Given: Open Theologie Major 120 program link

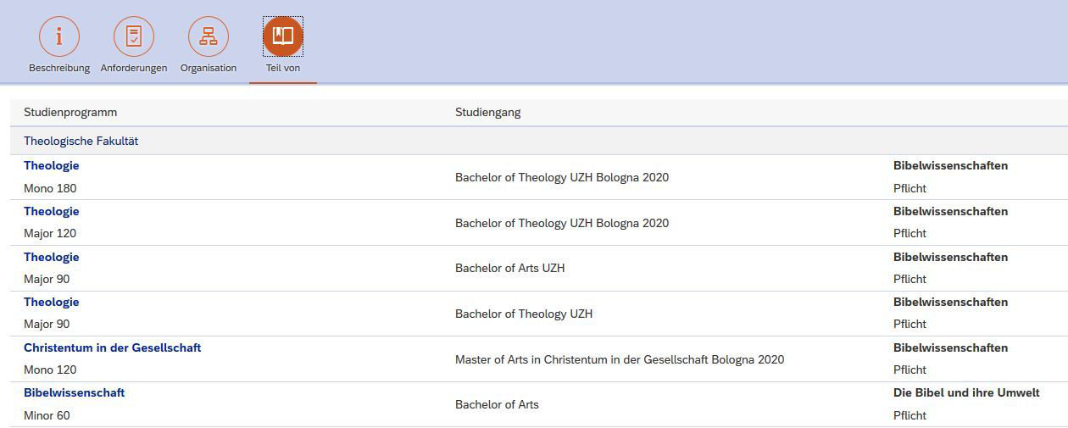Looking at the screenshot, I should click(x=52, y=212).
